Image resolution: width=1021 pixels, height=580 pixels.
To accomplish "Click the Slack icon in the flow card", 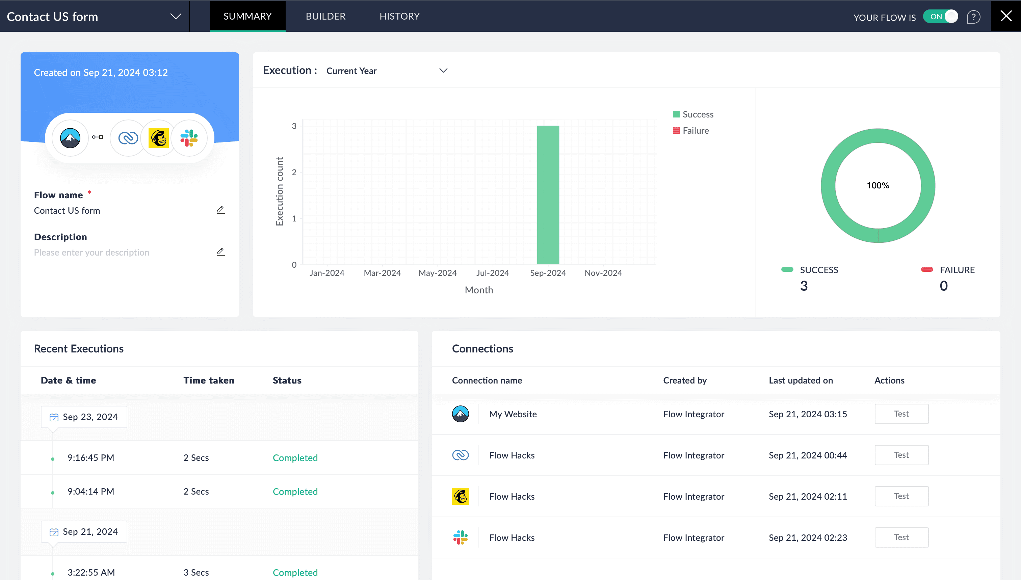I will pyautogui.click(x=189, y=138).
